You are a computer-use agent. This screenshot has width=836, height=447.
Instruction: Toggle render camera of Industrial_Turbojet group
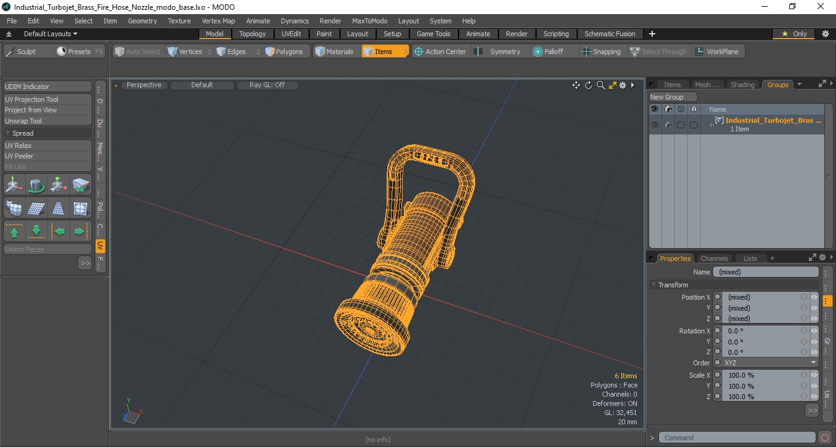pyautogui.click(x=668, y=125)
